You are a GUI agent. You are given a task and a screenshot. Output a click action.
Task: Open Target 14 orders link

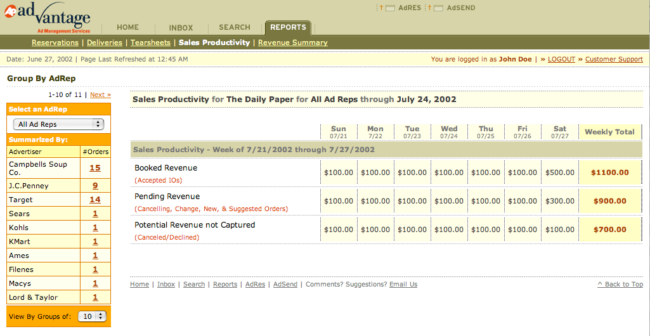pyautogui.click(x=95, y=200)
